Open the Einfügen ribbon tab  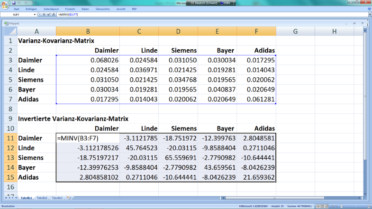[x=31, y=9]
